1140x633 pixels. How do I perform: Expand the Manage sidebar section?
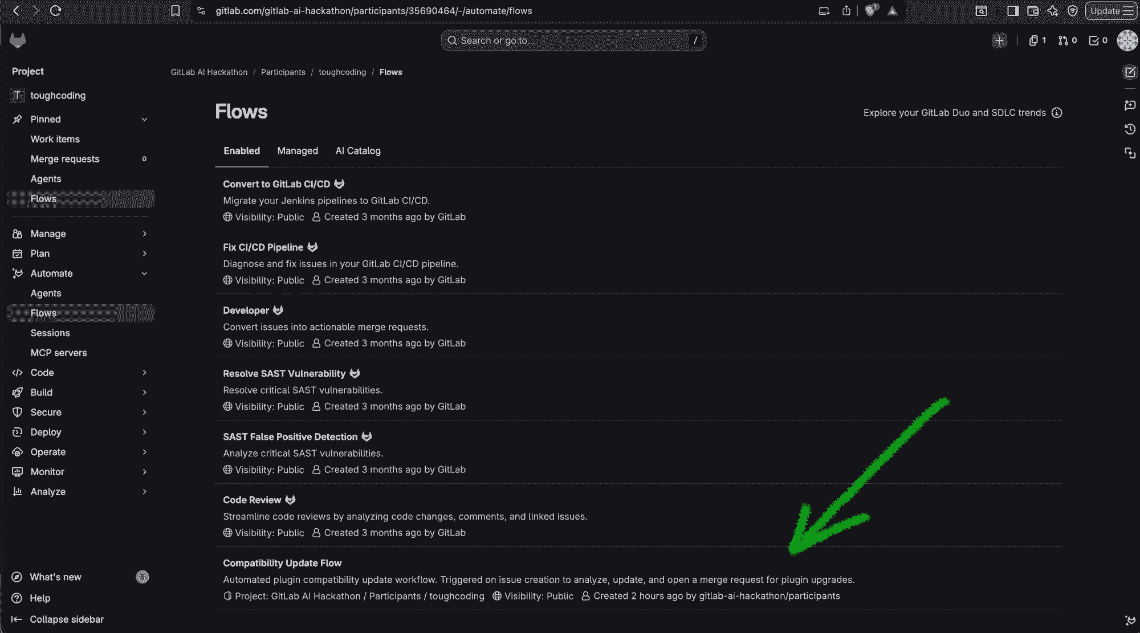click(144, 234)
